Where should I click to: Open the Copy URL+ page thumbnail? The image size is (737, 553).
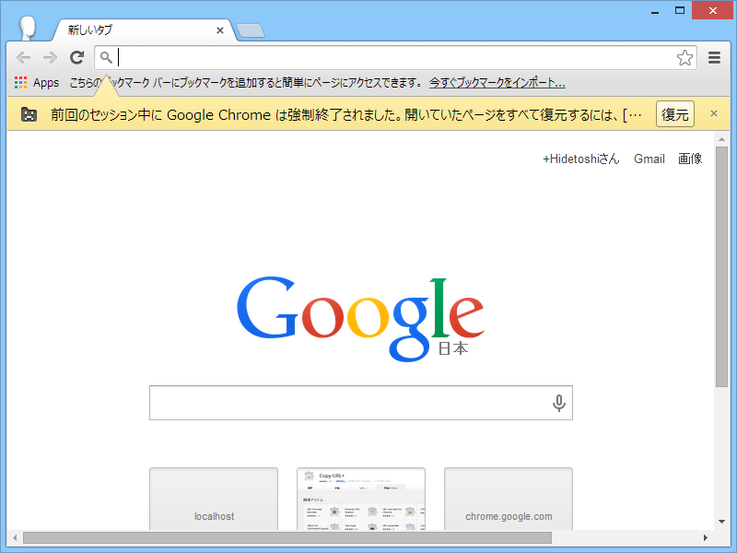[361, 499]
